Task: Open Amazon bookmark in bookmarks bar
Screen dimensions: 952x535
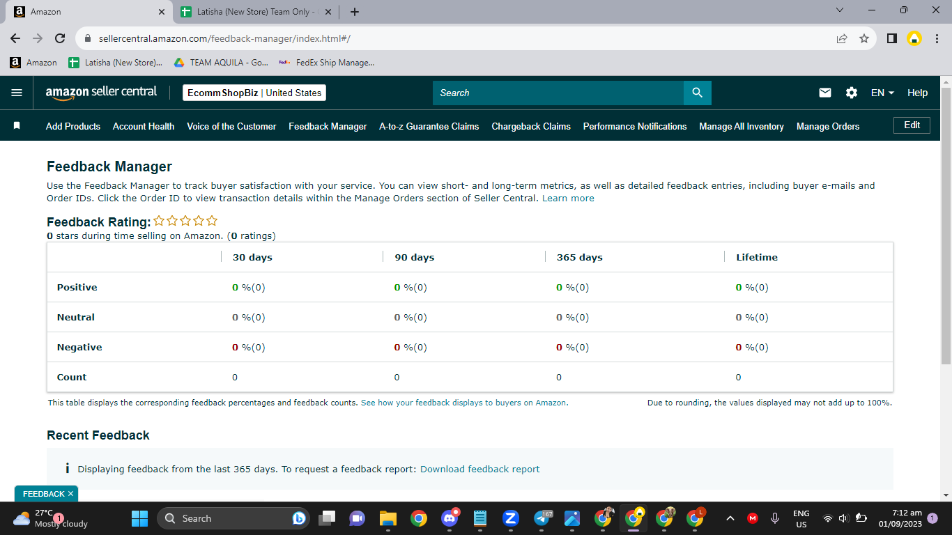Action: (33, 62)
